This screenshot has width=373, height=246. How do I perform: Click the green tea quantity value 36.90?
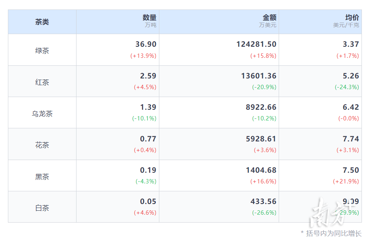pos(145,44)
